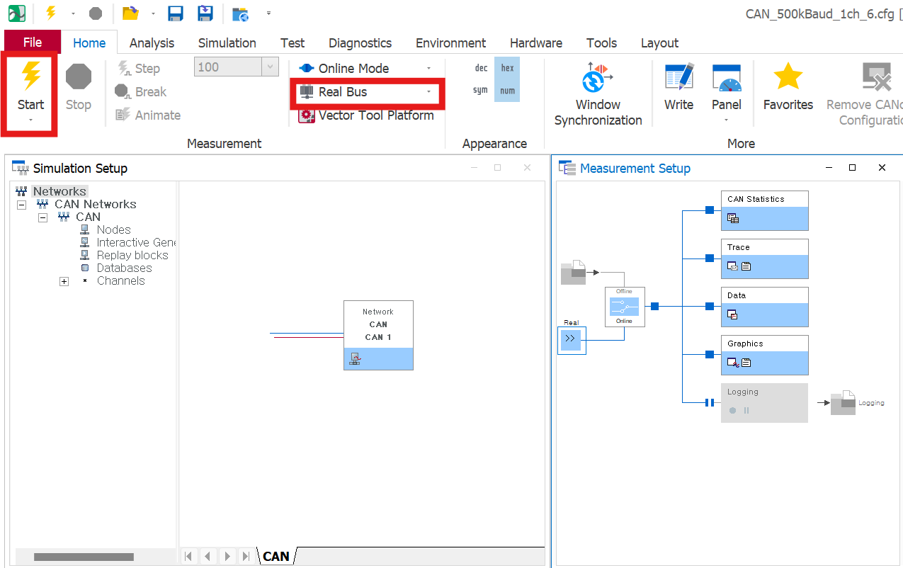The height and width of the screenshot is (568, 903).
Task: Open the dropdown beside the title bar folder icon
Action: click(153, 13)
